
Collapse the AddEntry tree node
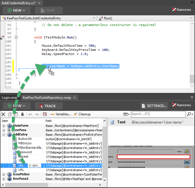(4, 135)
